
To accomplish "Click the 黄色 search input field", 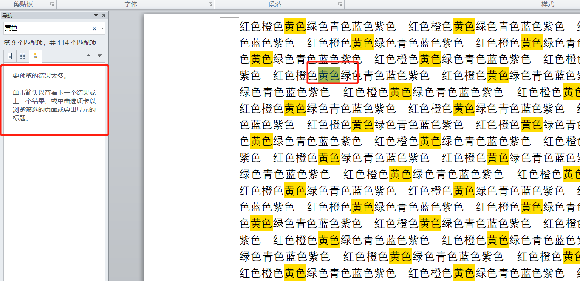I will point(47,28).
